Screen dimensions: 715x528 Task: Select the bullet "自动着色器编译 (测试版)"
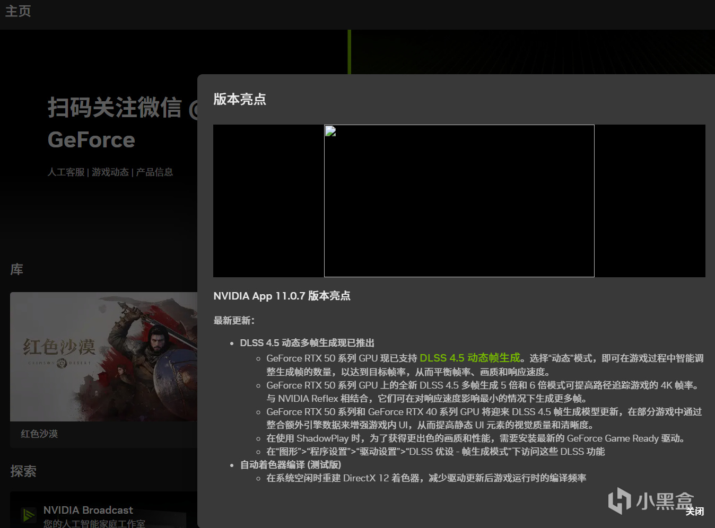pyautogui.click(x=291, y=465)
